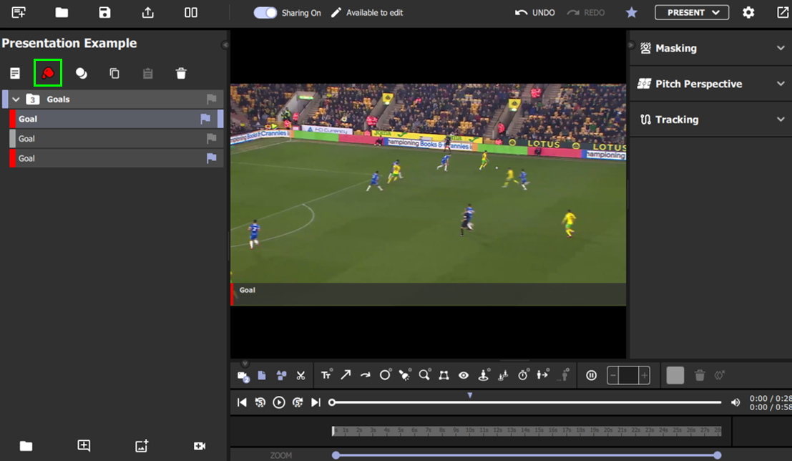Toggle the flag on the gray-bar Goal clip
Image resolution: width=792 pixels, height=461 pixels.
(212, 138)
